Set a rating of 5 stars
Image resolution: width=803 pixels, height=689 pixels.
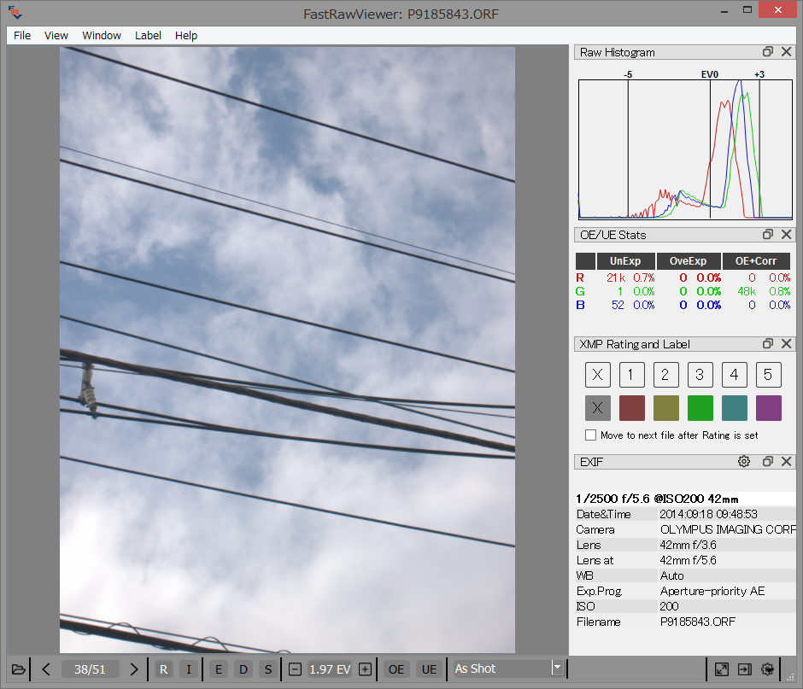coord(768,374)
